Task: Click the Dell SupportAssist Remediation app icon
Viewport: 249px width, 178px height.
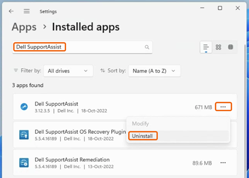Action: coord(24,163)
